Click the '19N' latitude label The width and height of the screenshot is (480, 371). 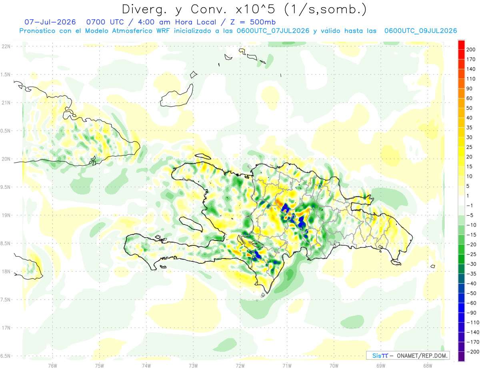click(x=6, y=215)
